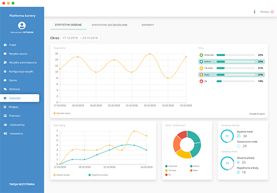
Task: Click the red segment of the donut chart
Action: click(x=182, y=135)
